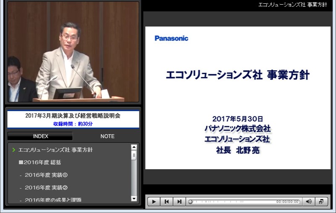
Task: Mute the audio with the speaker icon
Action: coord(309,202)
